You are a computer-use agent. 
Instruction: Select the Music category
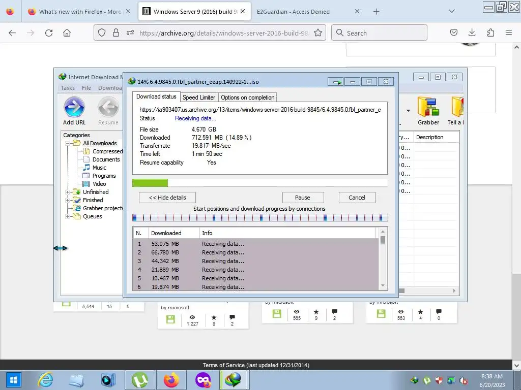tap(99, 168)
